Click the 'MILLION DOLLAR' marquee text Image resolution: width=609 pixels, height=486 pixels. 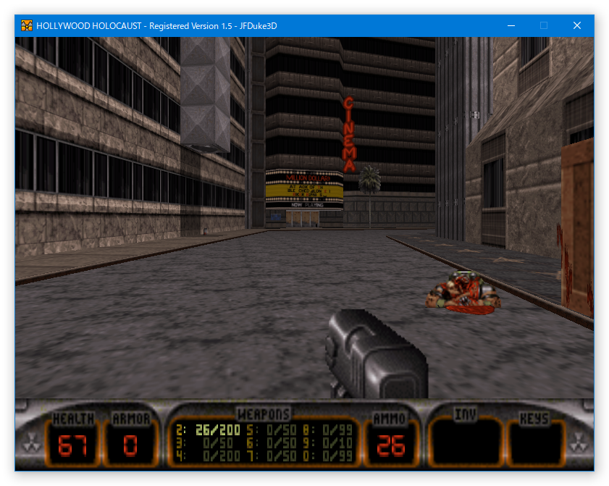(x=308, y=178)
